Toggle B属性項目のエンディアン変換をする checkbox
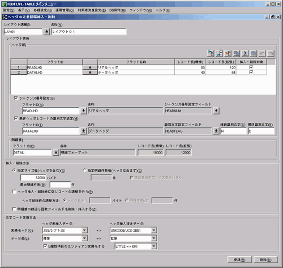Image resolution: width=283 pixels, height=268 pixels. click(45, 246)
